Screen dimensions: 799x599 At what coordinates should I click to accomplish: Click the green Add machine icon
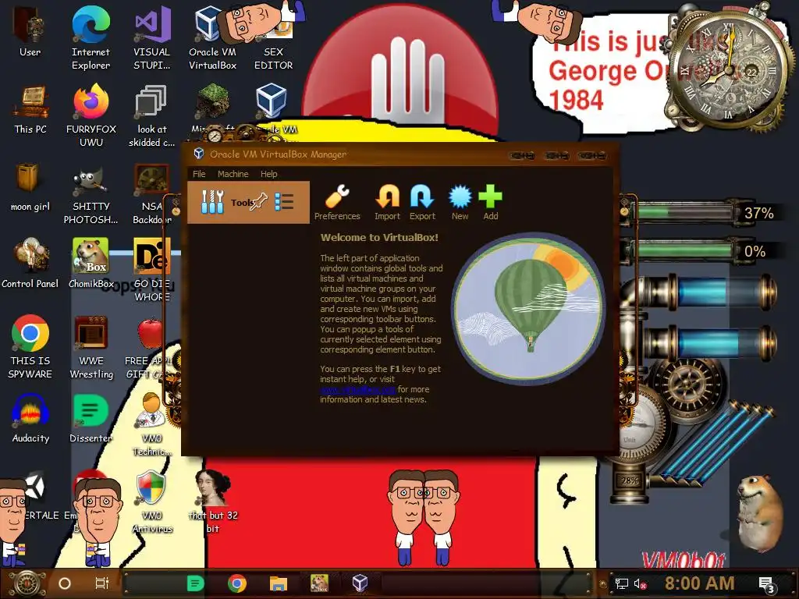(490, 202)
